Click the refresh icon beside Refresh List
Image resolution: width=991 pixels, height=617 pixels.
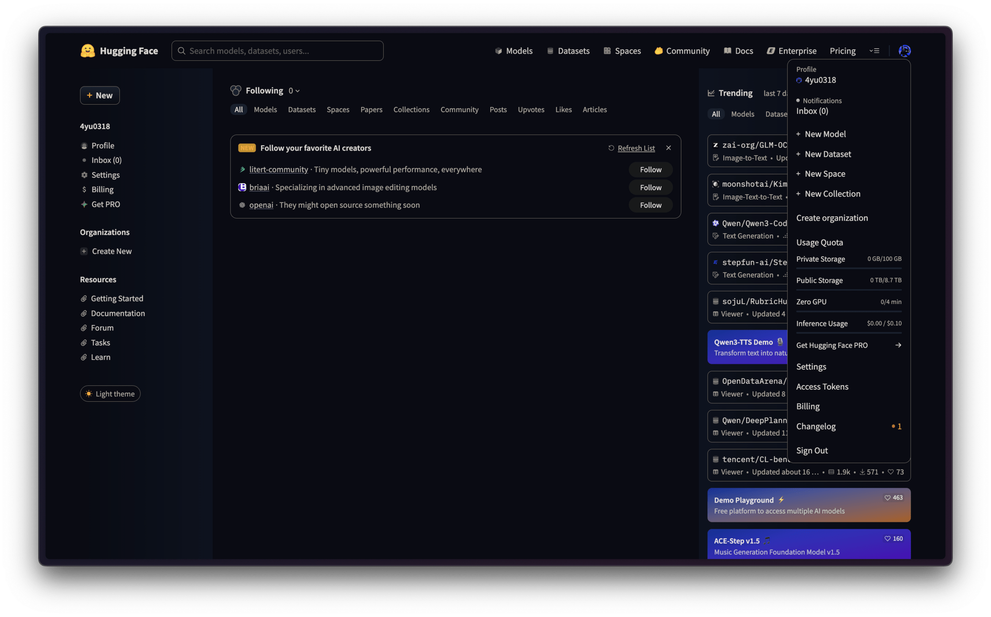(x=611, y=148)
